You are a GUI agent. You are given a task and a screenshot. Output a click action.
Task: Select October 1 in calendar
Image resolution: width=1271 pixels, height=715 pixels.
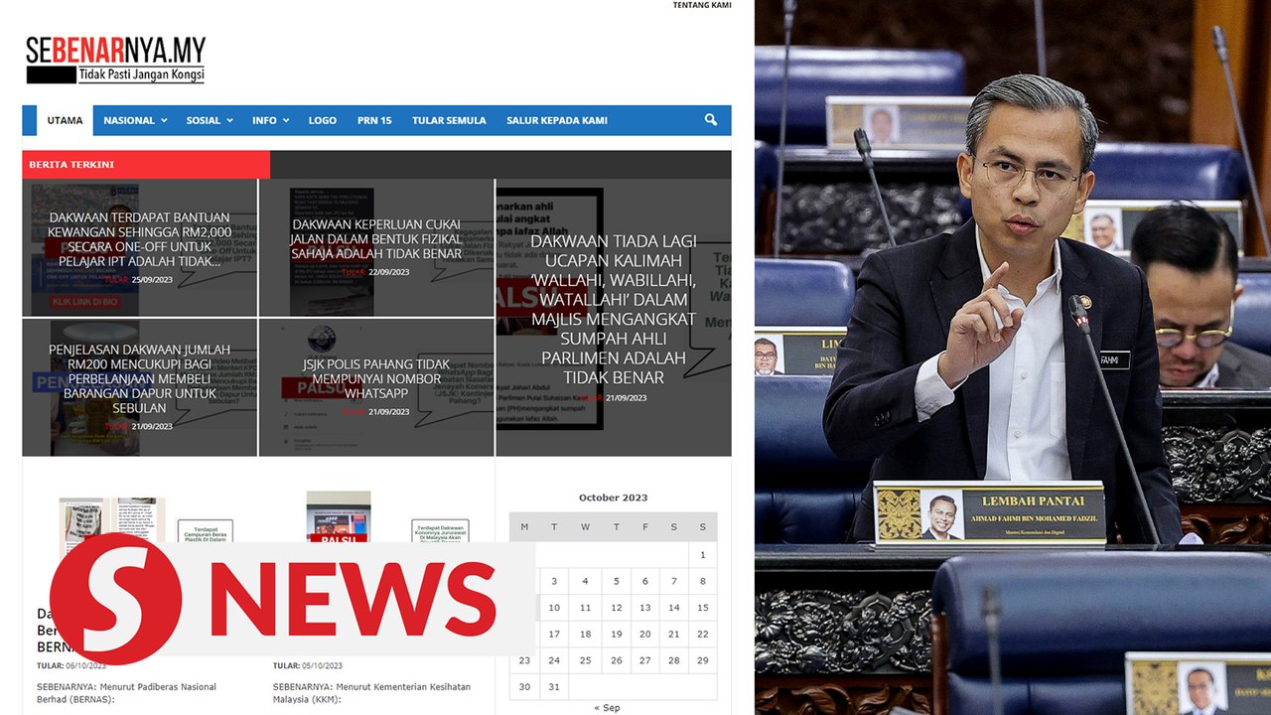click(702, 555)
